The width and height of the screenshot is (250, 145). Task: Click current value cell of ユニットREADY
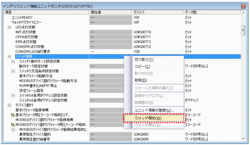click(111, 17)
